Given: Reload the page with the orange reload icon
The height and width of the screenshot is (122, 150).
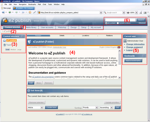Looking at the screenshot, I should [x=30, y=12].
